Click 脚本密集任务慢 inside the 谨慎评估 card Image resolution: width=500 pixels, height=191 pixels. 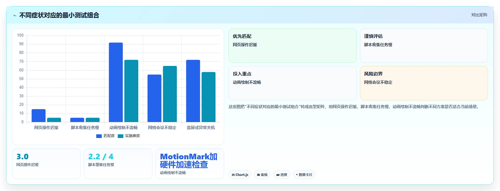click(378, 45)
